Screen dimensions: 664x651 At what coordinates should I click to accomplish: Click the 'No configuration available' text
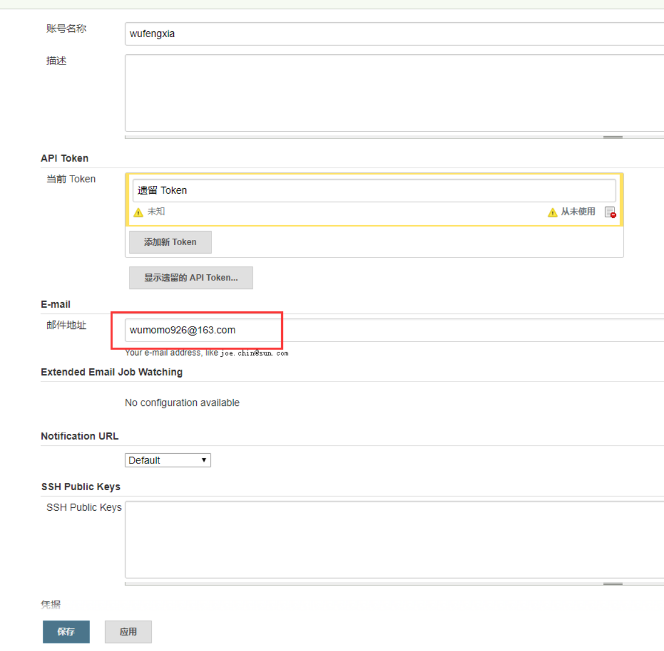[x=182, y=402]
